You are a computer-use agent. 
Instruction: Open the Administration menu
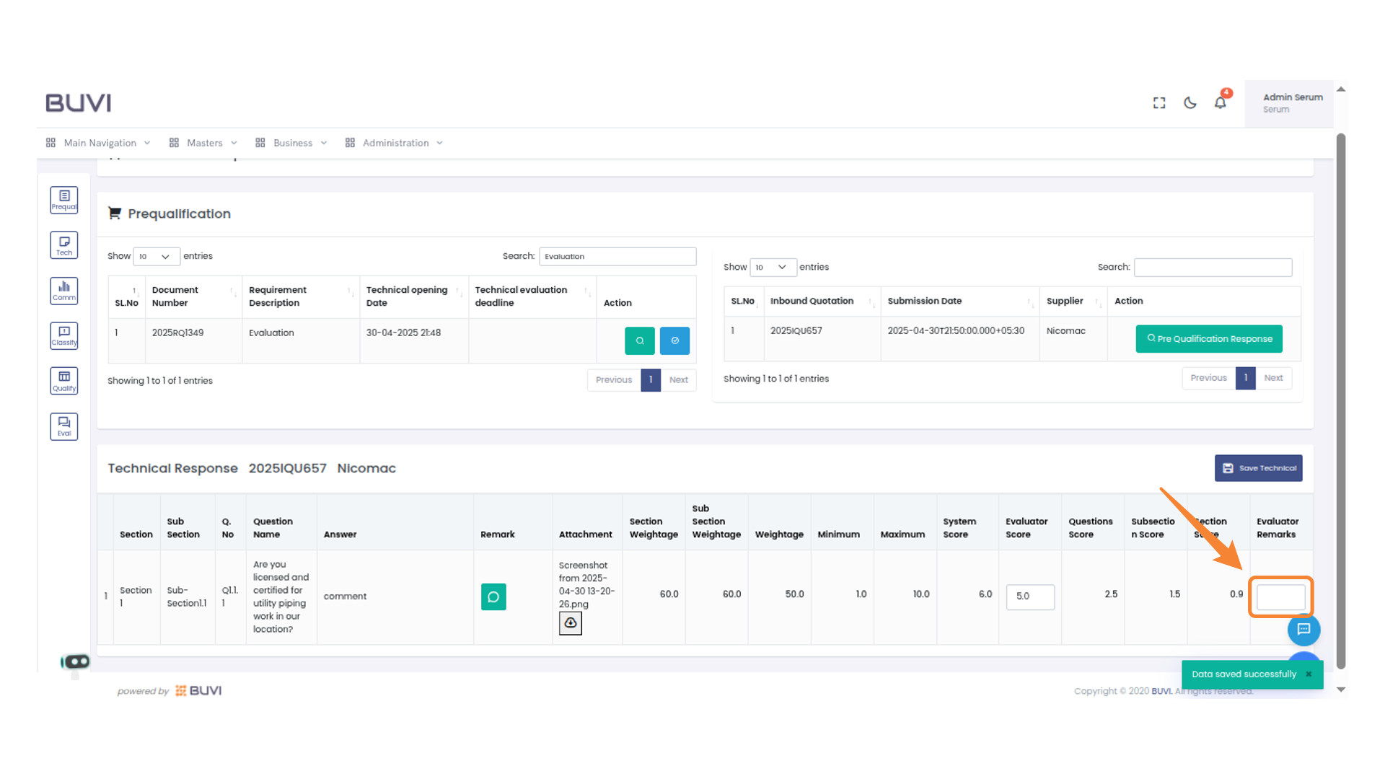(395, 143)
